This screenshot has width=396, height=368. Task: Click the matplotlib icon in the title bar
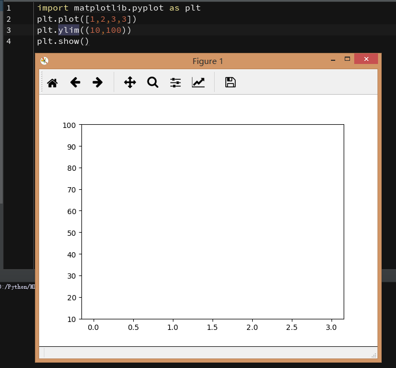click(44, 61)
